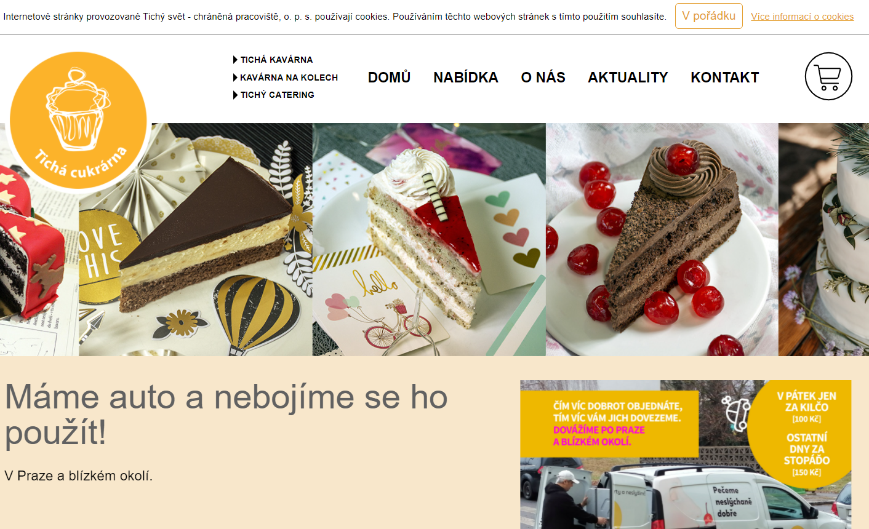
Task: Click the arrow beside Kavárna na kolech
Action: (x=235, y=78)
